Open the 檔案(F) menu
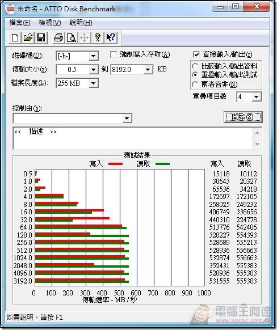 20,23
